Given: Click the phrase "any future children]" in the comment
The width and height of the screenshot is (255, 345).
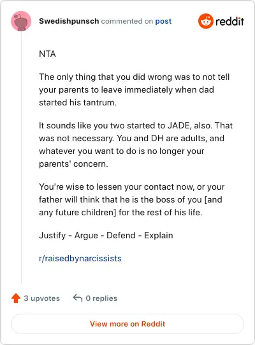Looking at the screenshot, I should pos(78,213).
